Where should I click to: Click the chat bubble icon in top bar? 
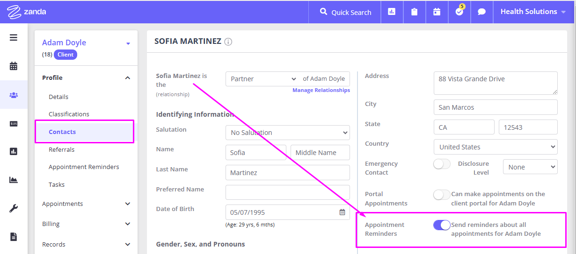[x=481, y=12]
